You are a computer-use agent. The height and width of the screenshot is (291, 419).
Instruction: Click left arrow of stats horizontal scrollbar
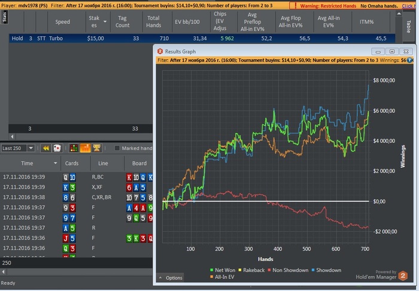[12, 137]
